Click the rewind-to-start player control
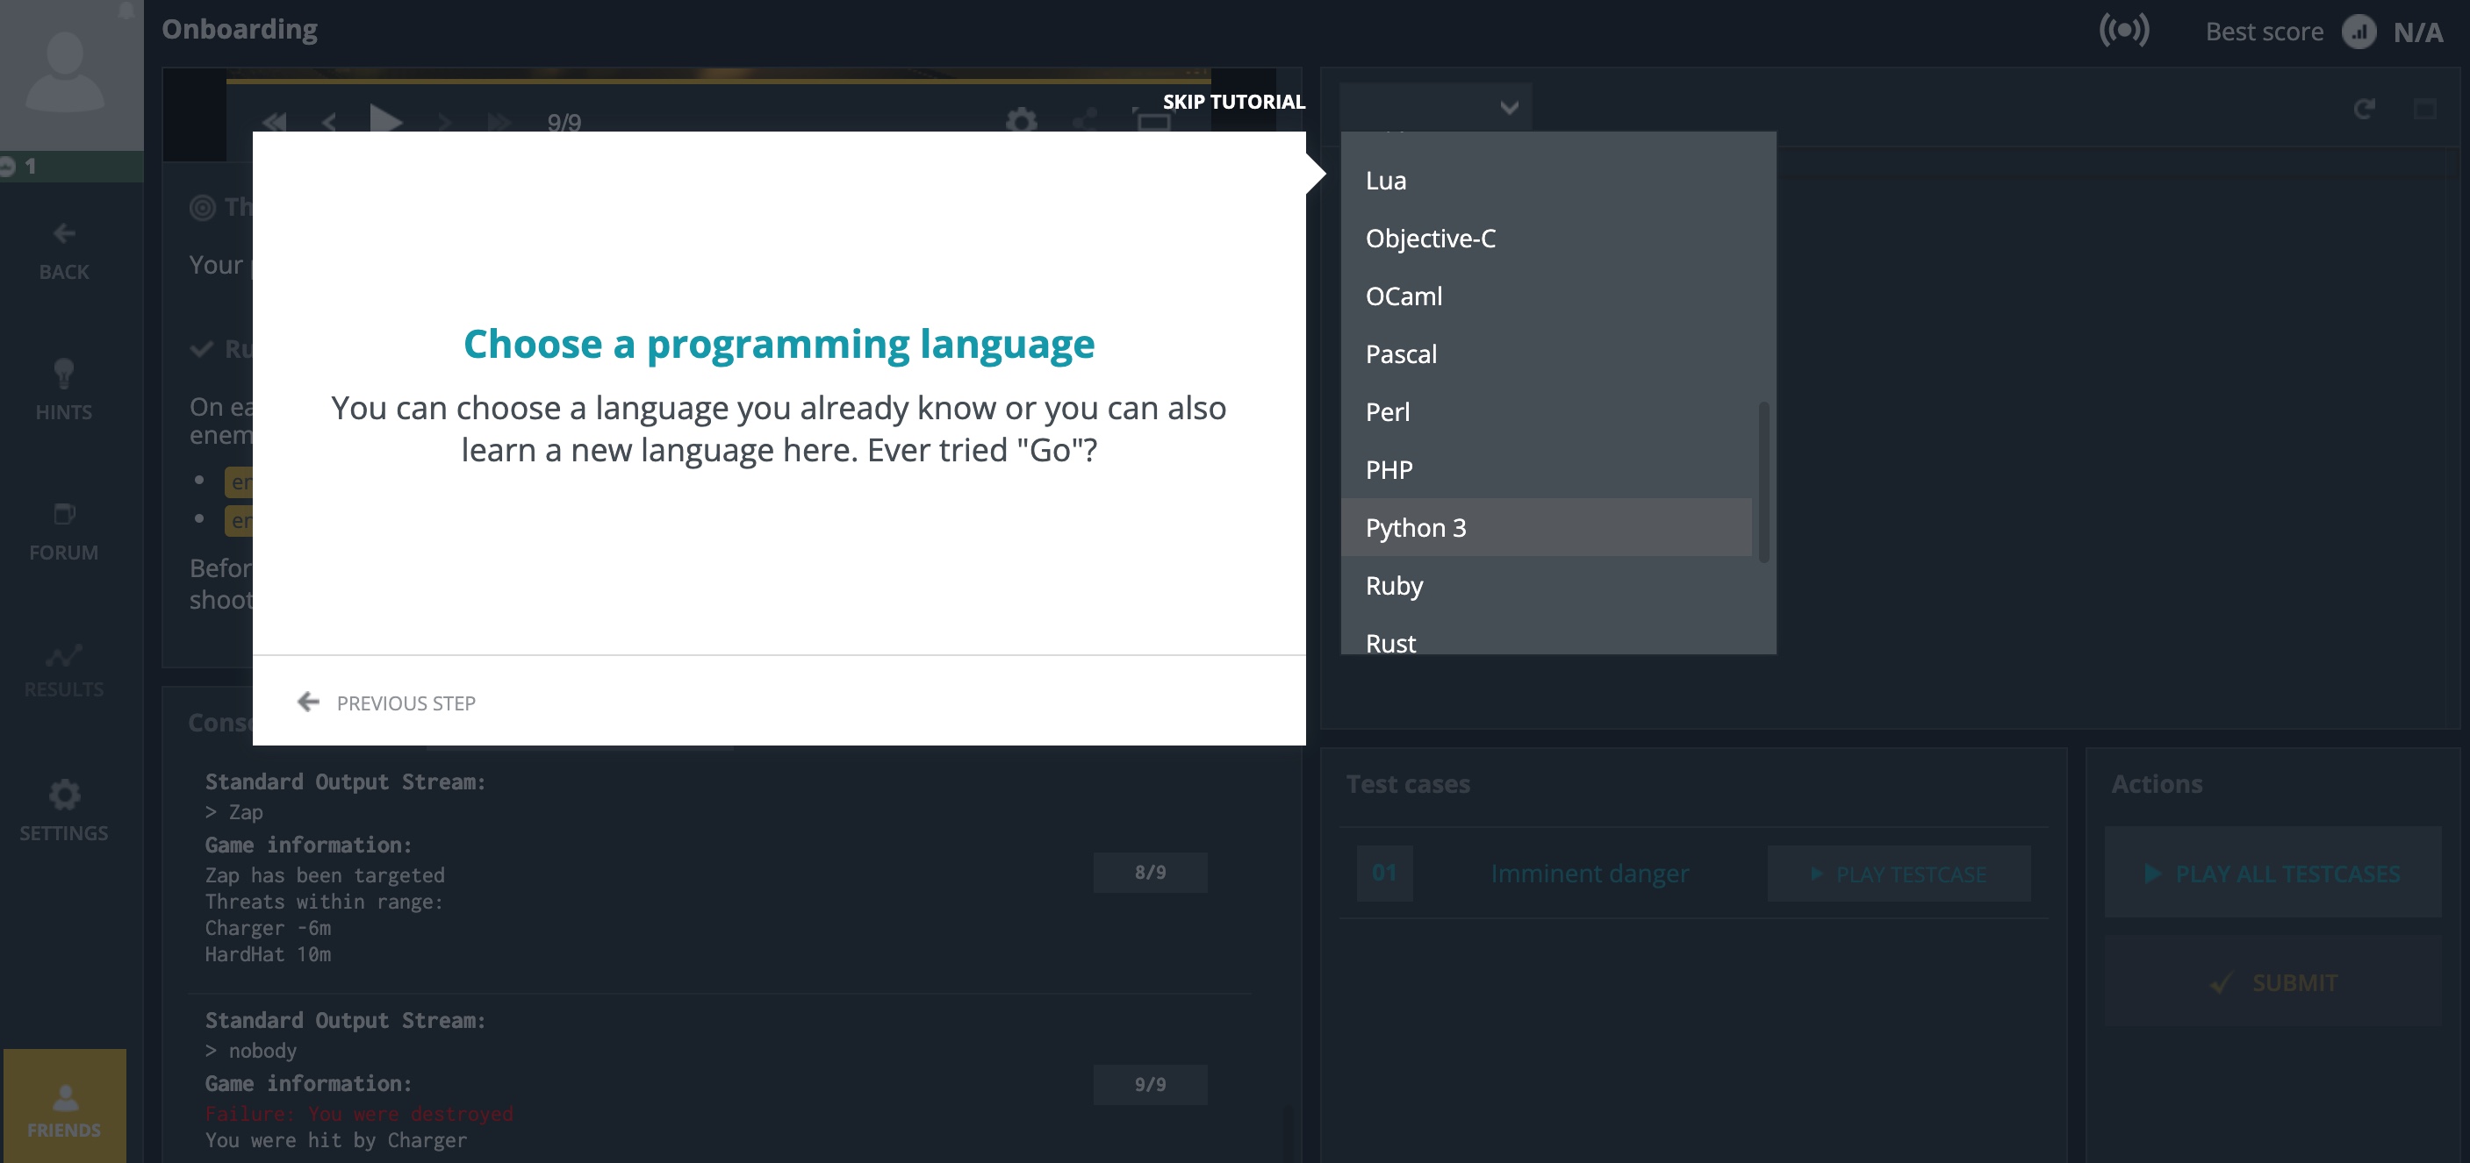The image size is (2470, 1163). tap(274, 122)
